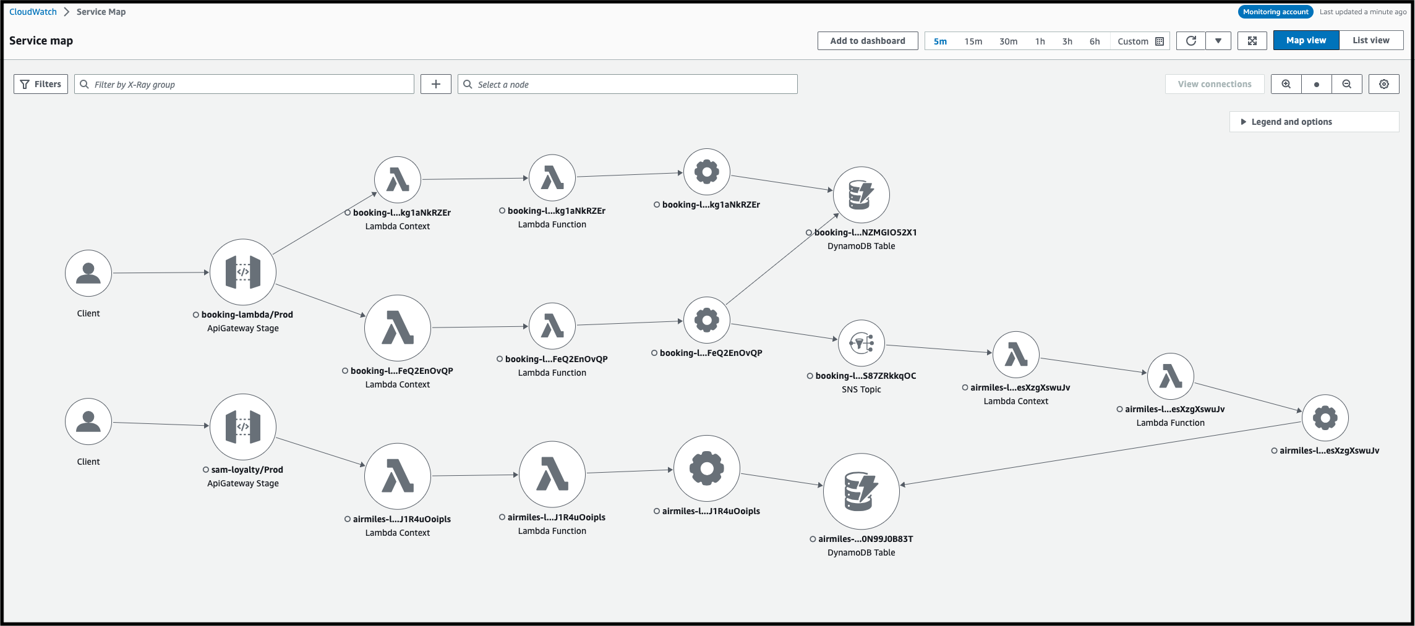Click Add to dashboard button
1415x626 pixels.
coord(868,41)
